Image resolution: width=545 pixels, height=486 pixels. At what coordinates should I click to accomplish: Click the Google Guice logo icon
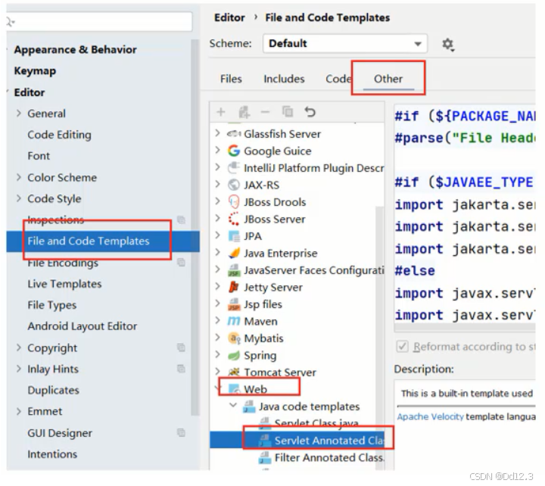point(234,151)
